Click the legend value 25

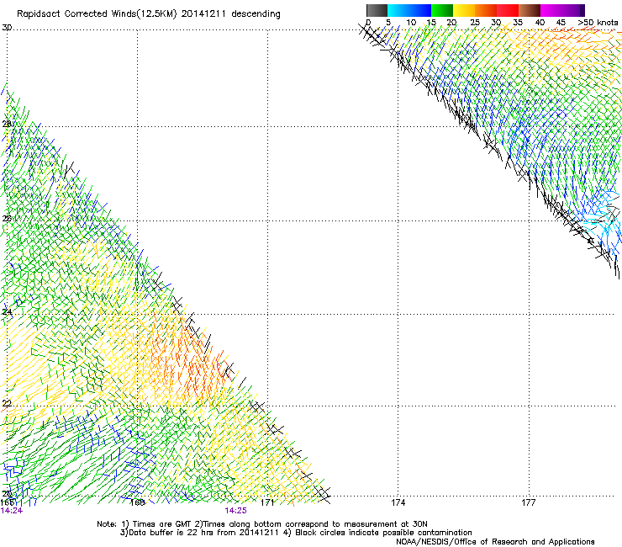tap(475, 23)
